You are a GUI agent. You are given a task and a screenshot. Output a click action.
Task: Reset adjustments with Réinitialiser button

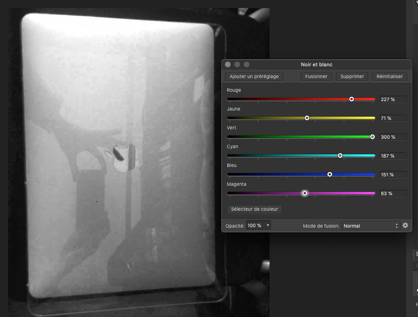point(389,76)
